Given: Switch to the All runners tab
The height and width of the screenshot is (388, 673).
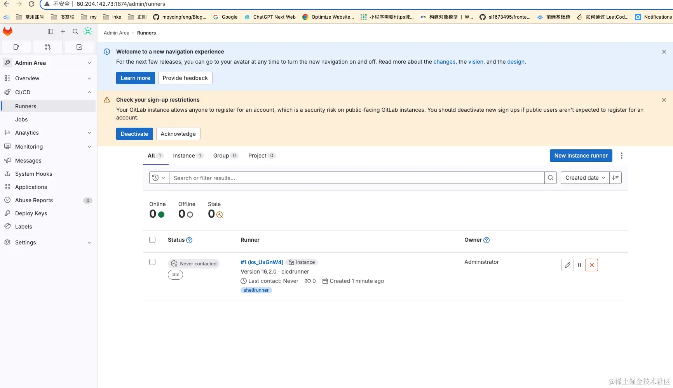Looking at the screenshot, I should [x=155, y=156].
